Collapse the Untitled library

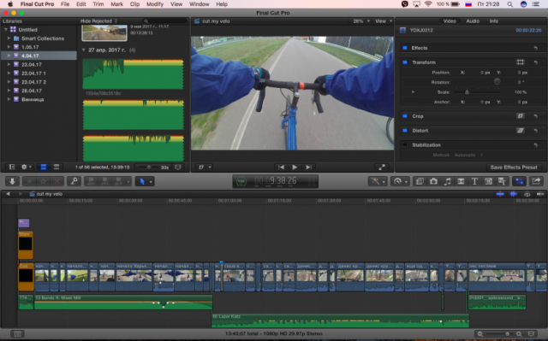point(6,30)
